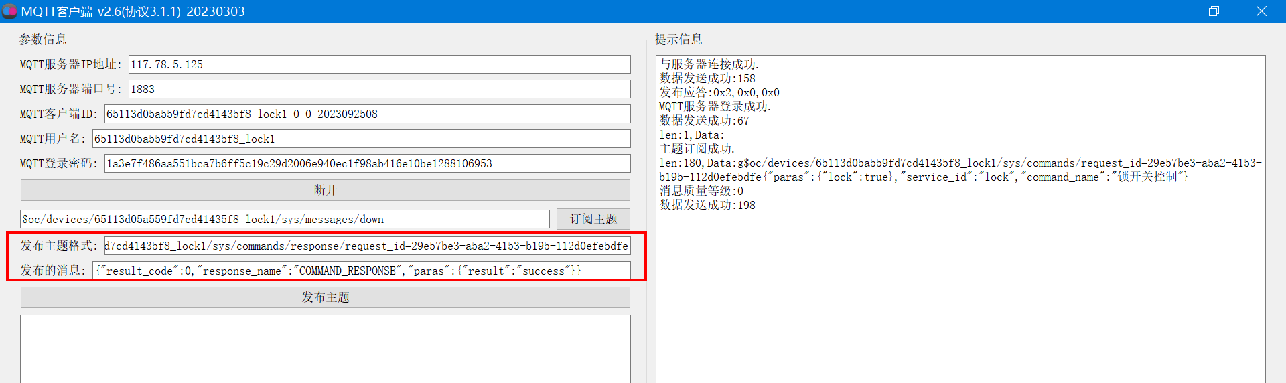Click the MQTT username field

tap(361, 139)
